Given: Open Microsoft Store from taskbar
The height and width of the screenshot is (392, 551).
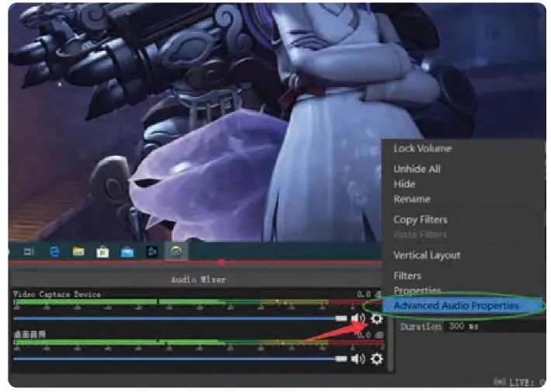Looking at the screenshot, I should pyautogui.click(x=102, y=252).
